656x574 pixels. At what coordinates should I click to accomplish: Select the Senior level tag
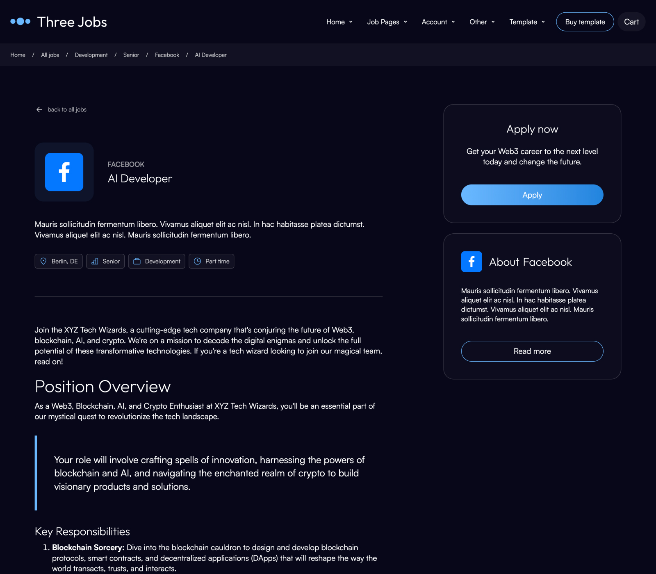click(x=105, y=261)
